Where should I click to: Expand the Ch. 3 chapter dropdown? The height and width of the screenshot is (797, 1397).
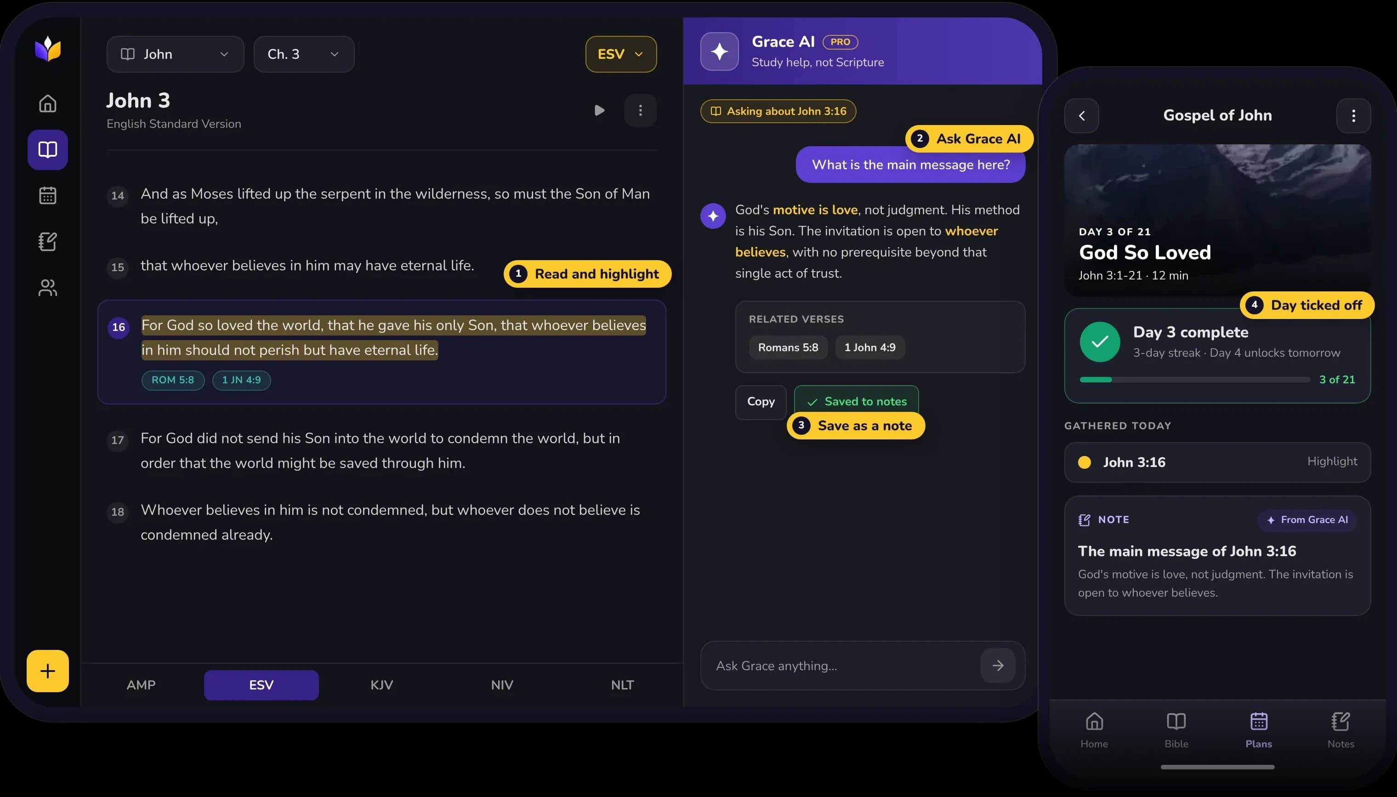pyautogui.click(x=304, y=54)
